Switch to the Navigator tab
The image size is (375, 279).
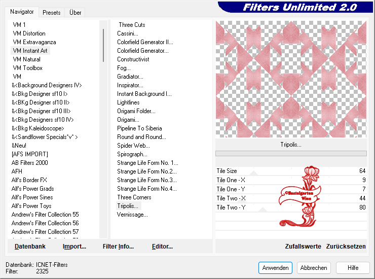(x=22, y=12)
